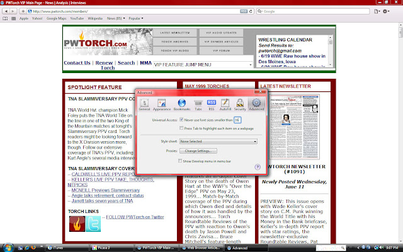Open the Apple bookmark
The height and width of the screenshot is (252, 403).
point(24,18)
